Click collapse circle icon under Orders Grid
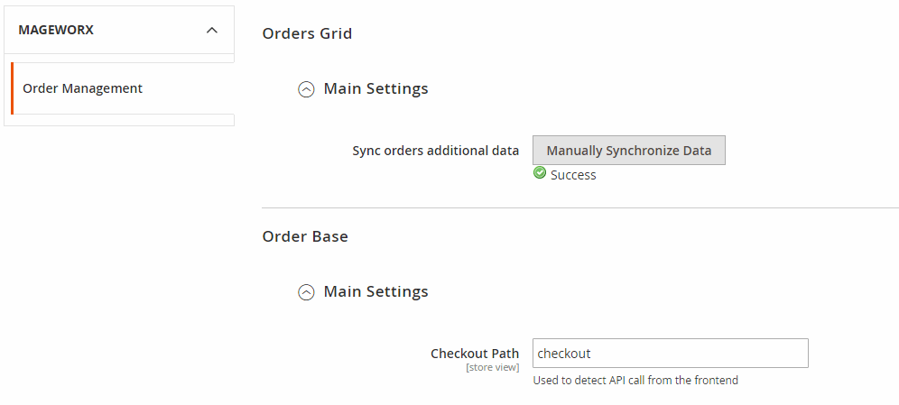The width and height of the screenshot is (899, 405). point(306,89)
